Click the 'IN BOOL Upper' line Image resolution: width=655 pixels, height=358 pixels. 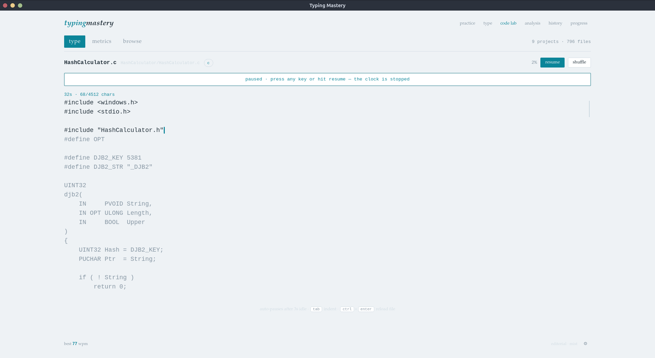pos(112,222)
